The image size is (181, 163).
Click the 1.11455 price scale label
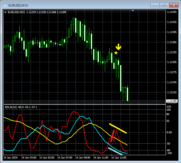(172, 12)
